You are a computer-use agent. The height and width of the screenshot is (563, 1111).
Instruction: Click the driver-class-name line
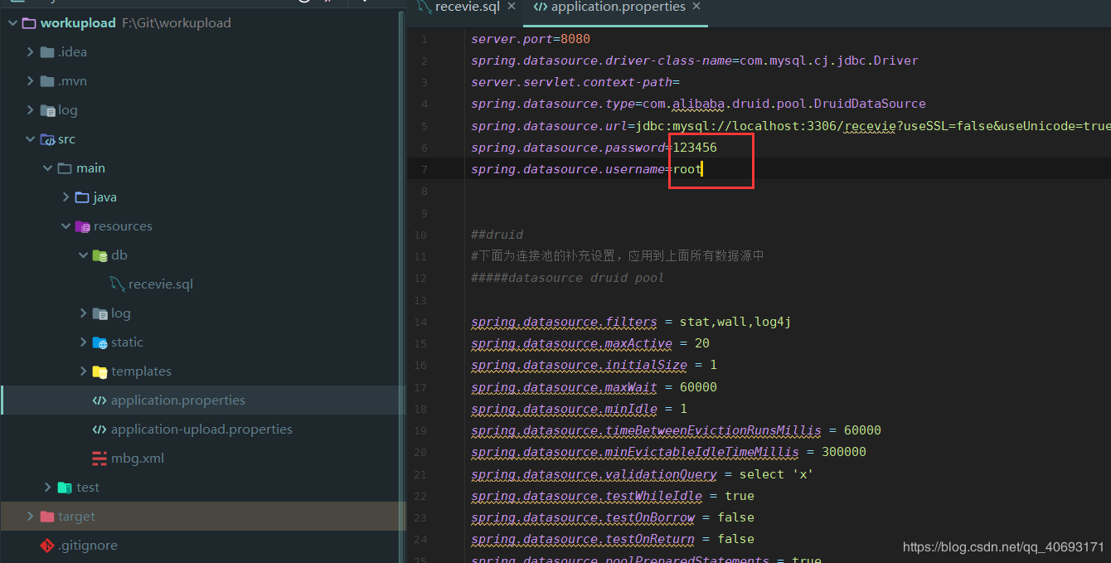tap(695, 61)
